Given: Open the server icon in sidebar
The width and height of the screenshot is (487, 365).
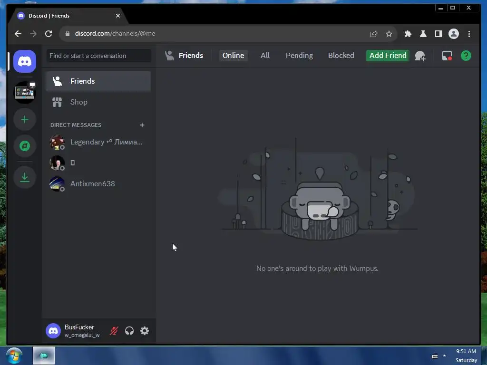Looking at the screenshot, I should pyautogui.click(x=25, y=93).
